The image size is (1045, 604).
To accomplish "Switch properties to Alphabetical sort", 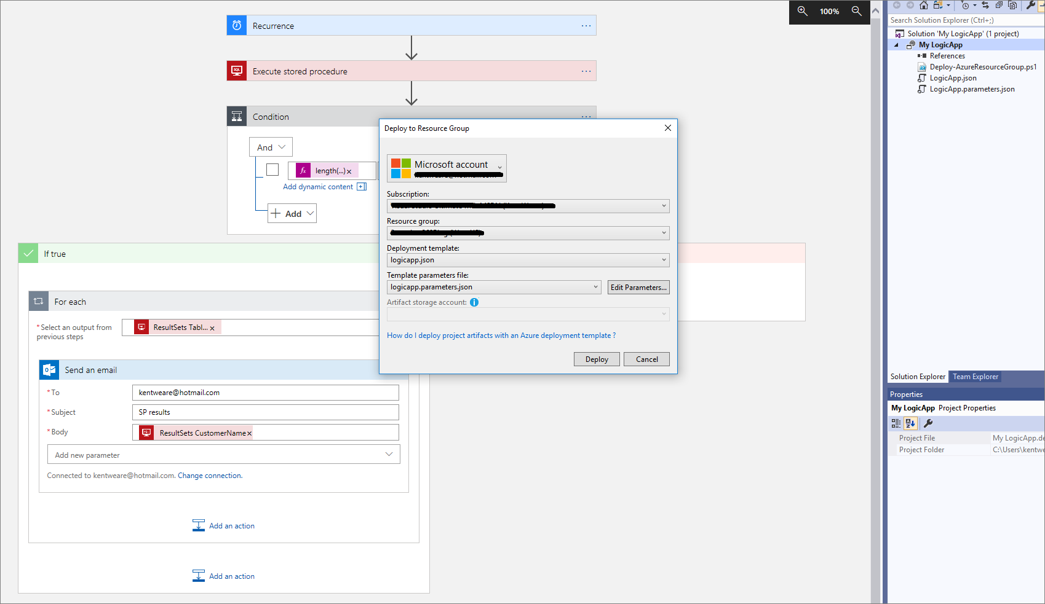I will (x=910, y=423).
